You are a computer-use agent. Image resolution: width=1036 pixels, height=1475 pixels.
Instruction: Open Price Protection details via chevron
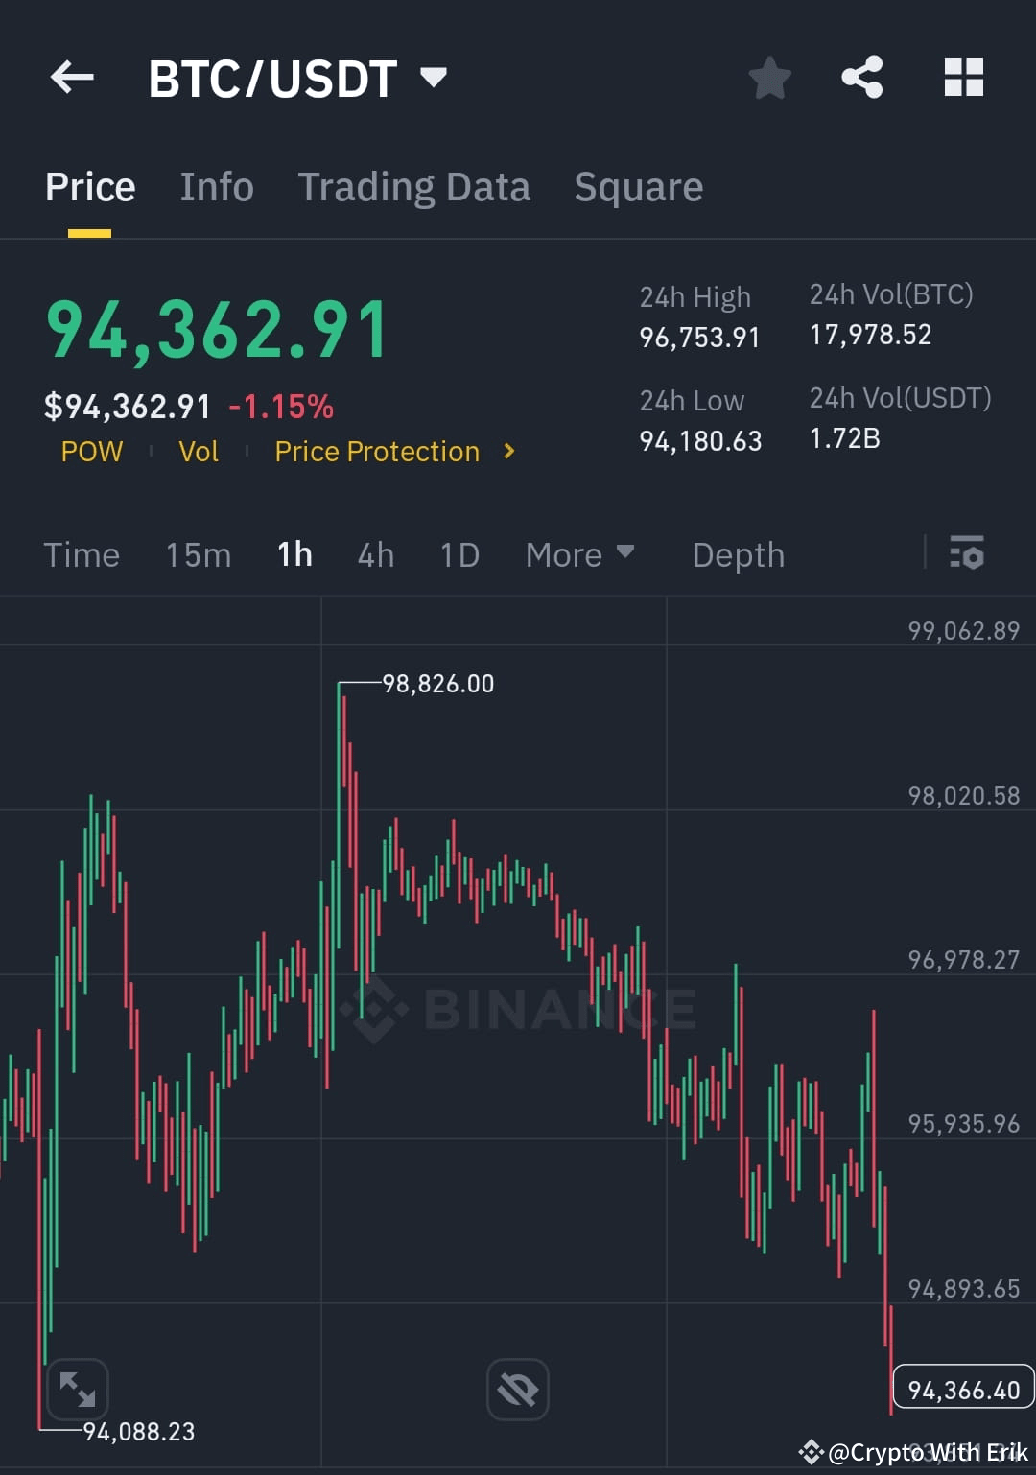(x=509, y=451)
